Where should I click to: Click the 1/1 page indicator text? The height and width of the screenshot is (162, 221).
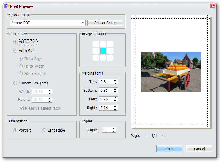pyautogui.click(x=154, y=135)
